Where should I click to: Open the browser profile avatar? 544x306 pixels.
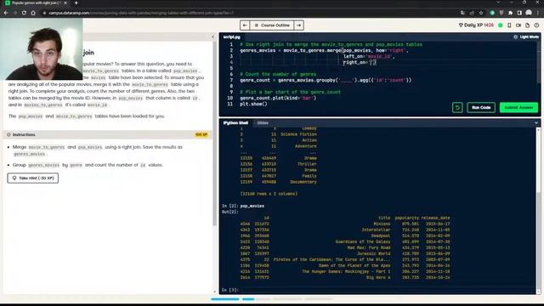point(529,13)
